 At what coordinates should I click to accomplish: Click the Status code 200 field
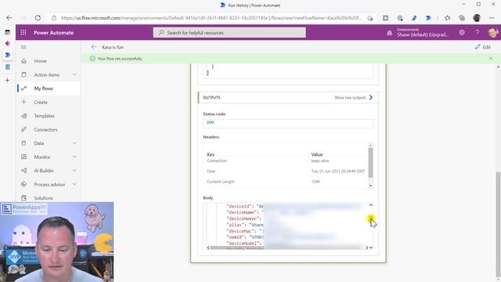[288, 123]
